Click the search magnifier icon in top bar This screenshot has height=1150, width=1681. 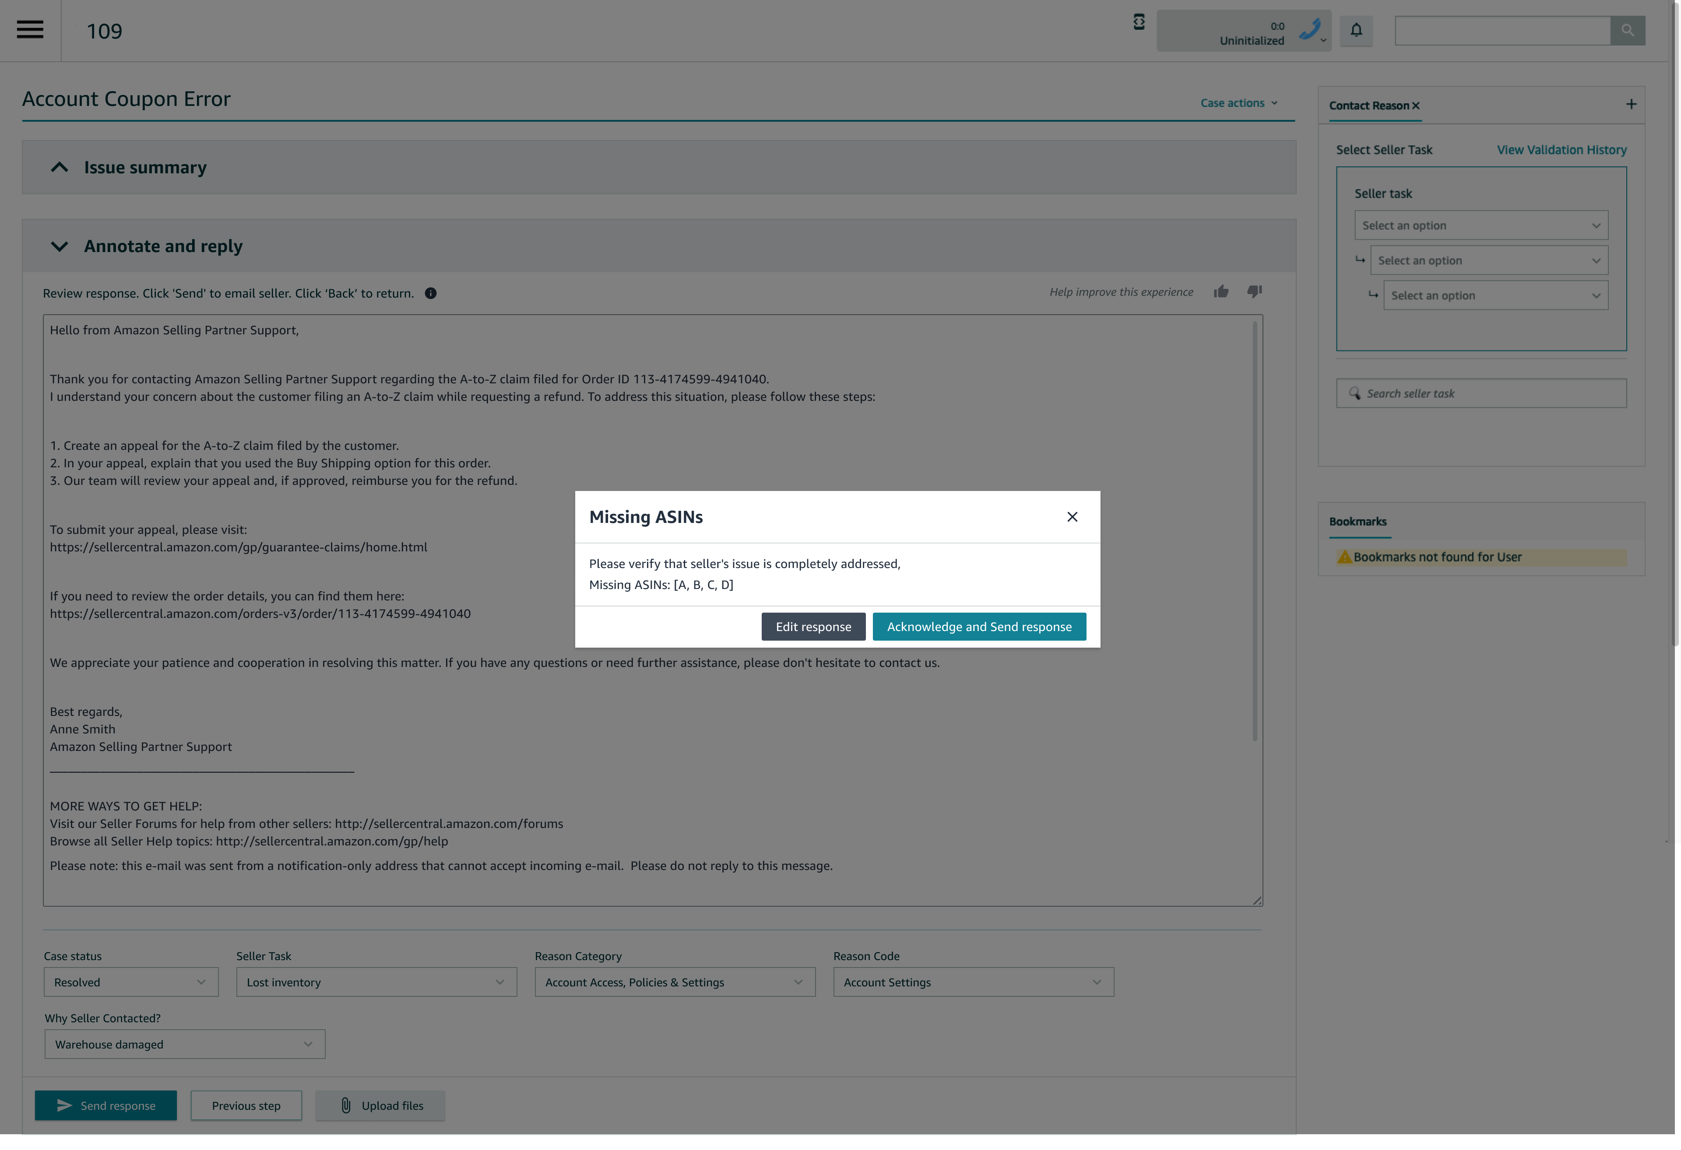(1628, 30)
